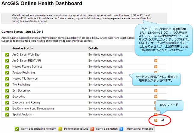Click the green status check beside Tile Publishing
Screen dimensions: 194x133
pyautogui.click(x=7, y=85)
